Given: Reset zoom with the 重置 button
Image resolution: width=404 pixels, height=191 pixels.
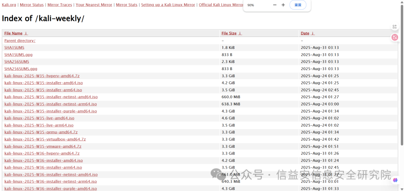Looking at the screenshot, I should [298, 5].
